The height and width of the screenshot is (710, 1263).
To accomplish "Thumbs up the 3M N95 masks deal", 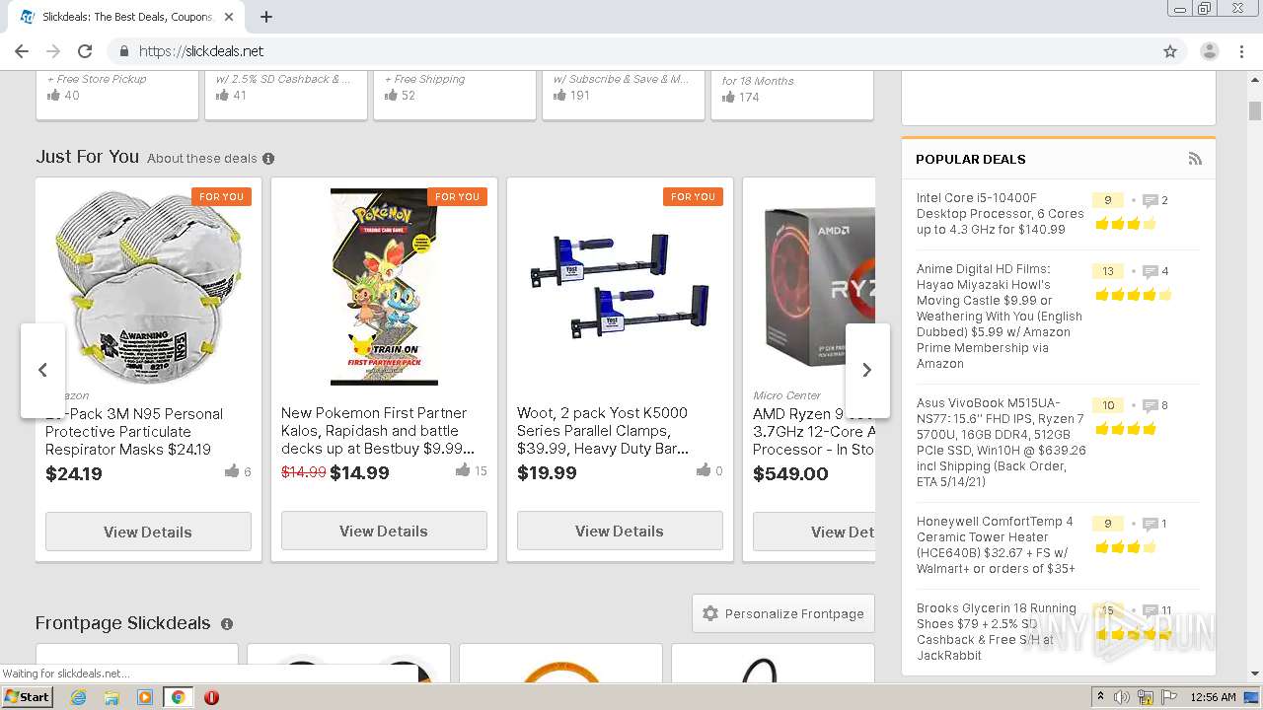I will [x=232, y=471].
